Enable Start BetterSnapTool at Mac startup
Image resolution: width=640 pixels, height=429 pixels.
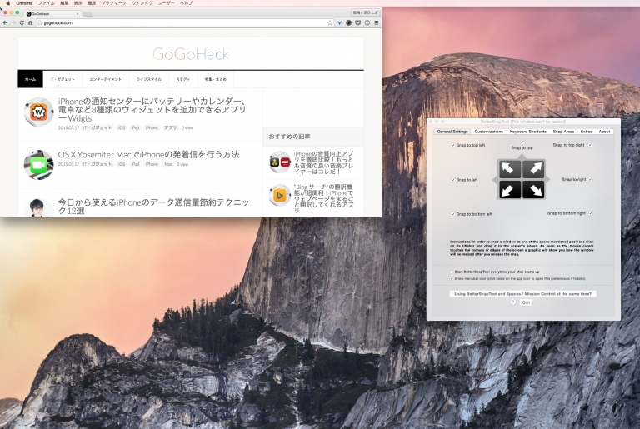pos(452,272)
